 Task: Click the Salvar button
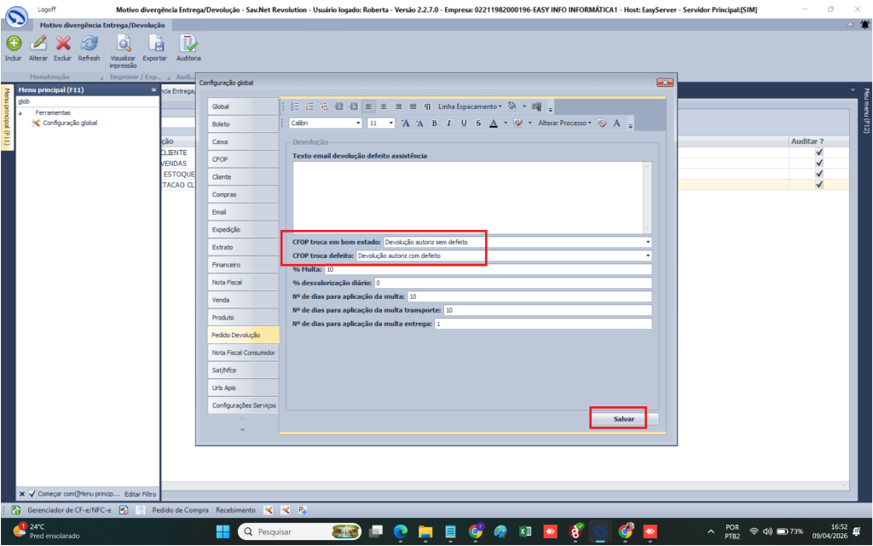coord(623,419)
